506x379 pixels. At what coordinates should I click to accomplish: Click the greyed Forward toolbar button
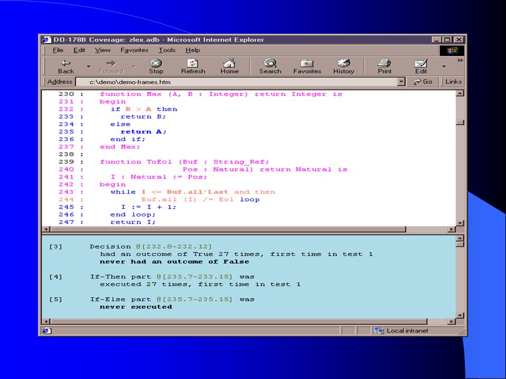(x=111, y=66)
